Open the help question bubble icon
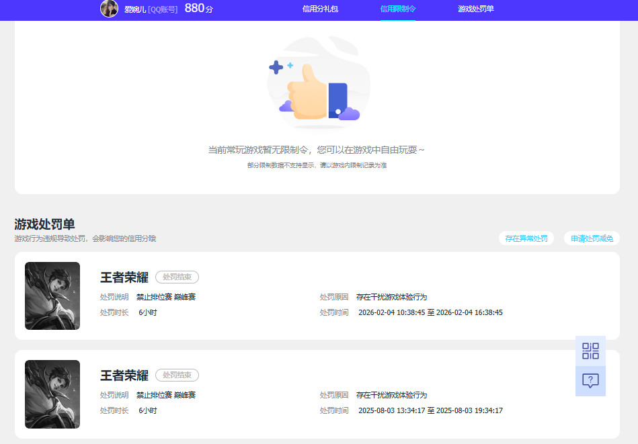Image resolution: width=638 pixels, height=444 pixels. pyautogui.click(x=590, y=381)
